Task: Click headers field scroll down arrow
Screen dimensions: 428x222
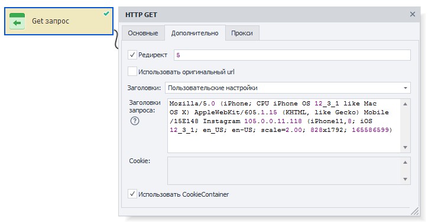Action: (x=406, y=147)
